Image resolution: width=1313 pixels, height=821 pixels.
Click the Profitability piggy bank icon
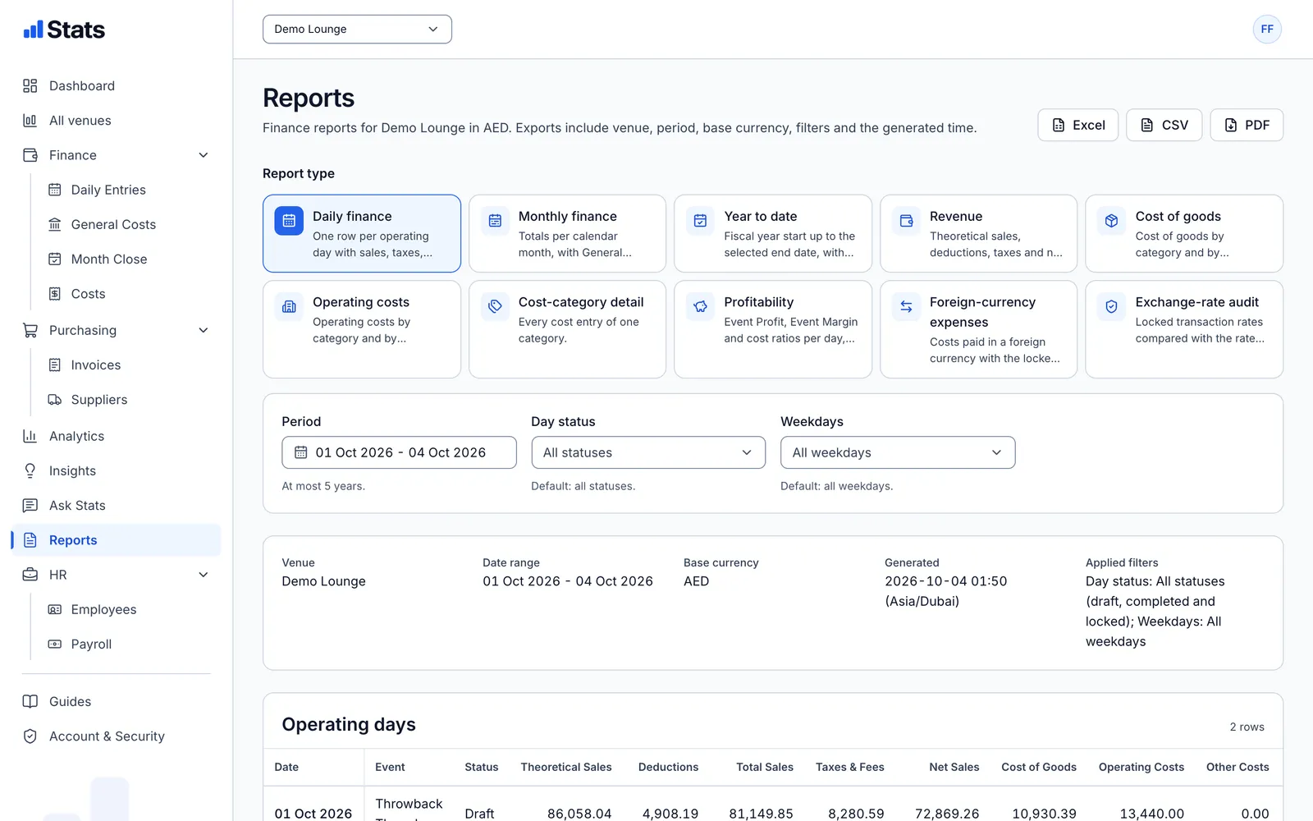click(x=700, y=306)
